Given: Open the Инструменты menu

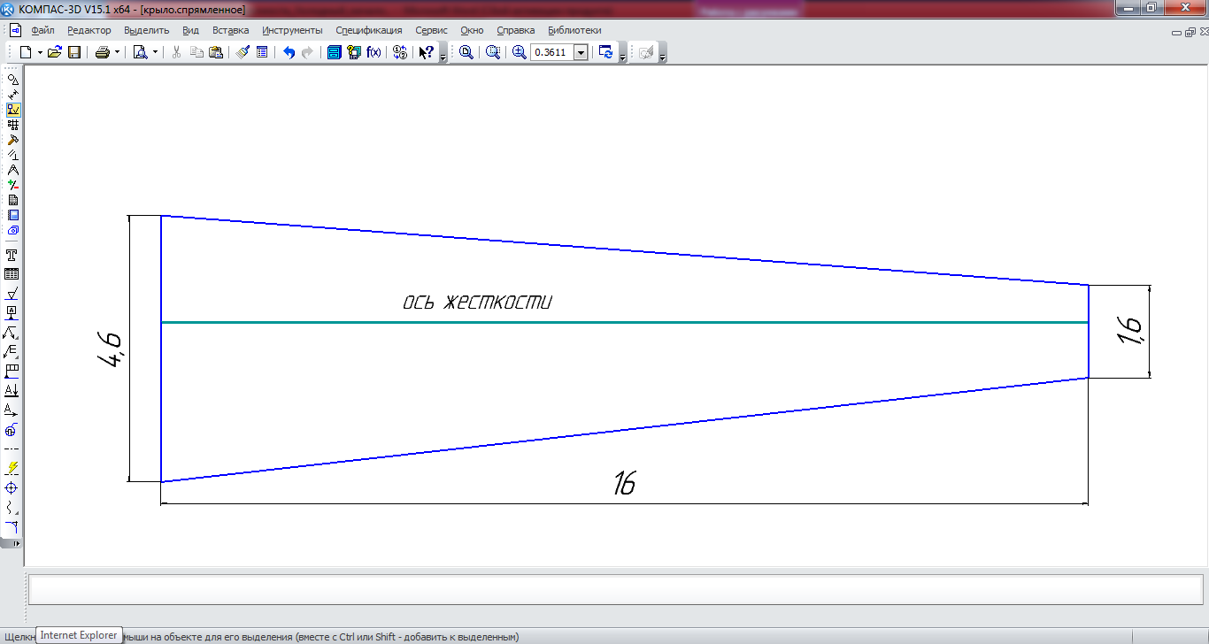Looking at the screenshot, I should click(x=292, y=30).
